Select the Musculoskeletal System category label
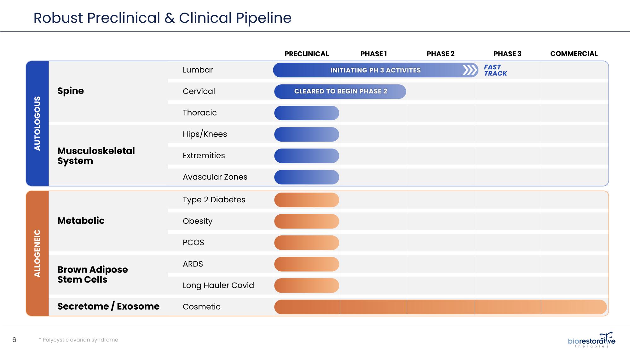The image size is (630, 354). pos(96,156)
